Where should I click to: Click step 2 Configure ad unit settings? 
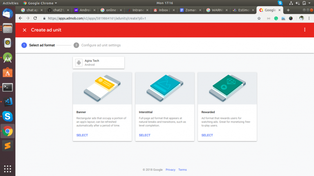(97, 45)
